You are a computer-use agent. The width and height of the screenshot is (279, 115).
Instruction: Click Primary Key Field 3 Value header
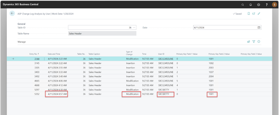251,54
